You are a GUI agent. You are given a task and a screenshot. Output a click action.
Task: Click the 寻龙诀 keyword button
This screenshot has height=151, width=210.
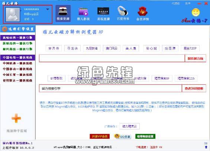[72, 48]
